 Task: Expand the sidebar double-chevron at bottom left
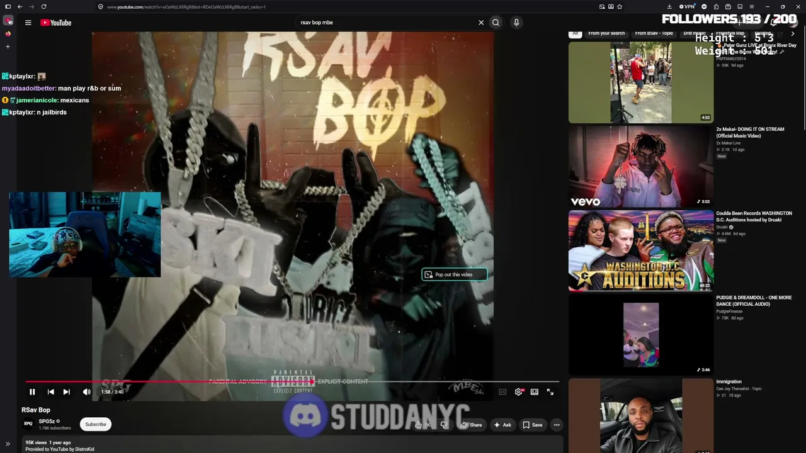click(x=8, y=444)
